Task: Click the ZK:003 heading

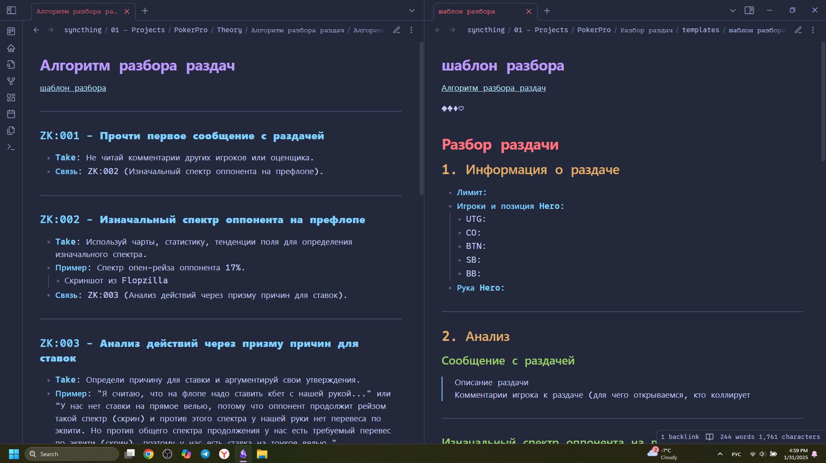Action: [199, 351]
